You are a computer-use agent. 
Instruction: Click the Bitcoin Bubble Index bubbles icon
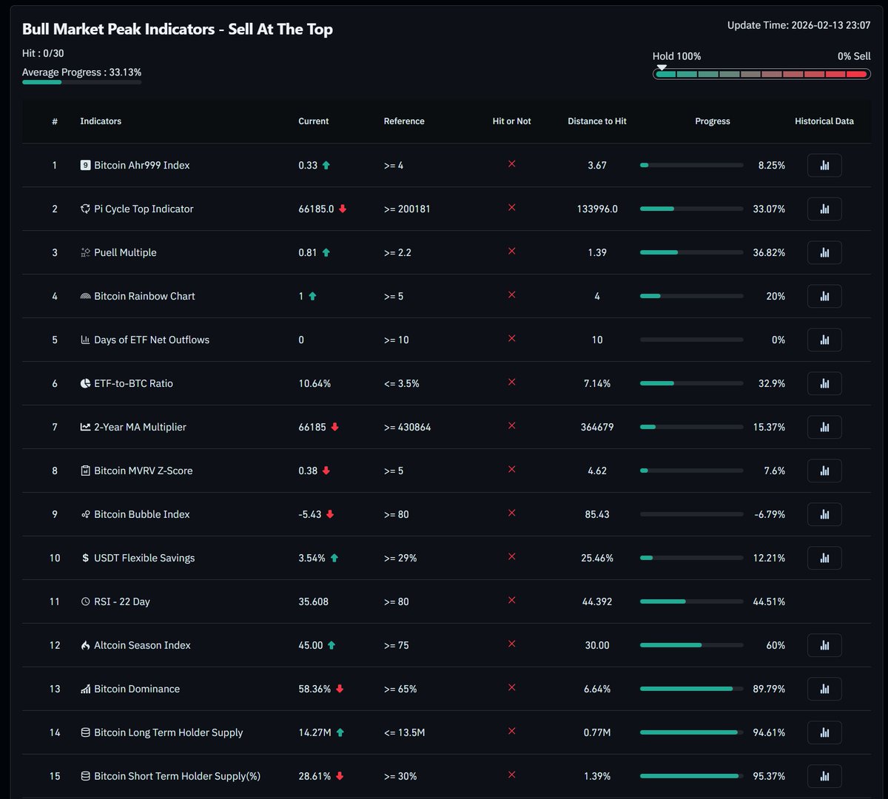click(x=85, y=514)
